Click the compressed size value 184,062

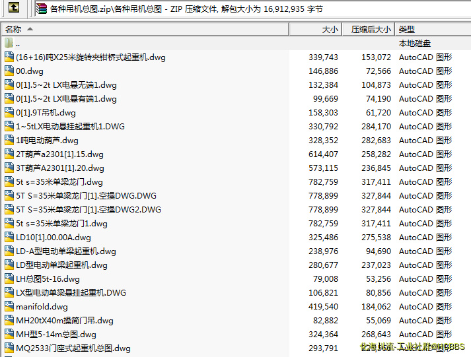click(x=376, y=307)
